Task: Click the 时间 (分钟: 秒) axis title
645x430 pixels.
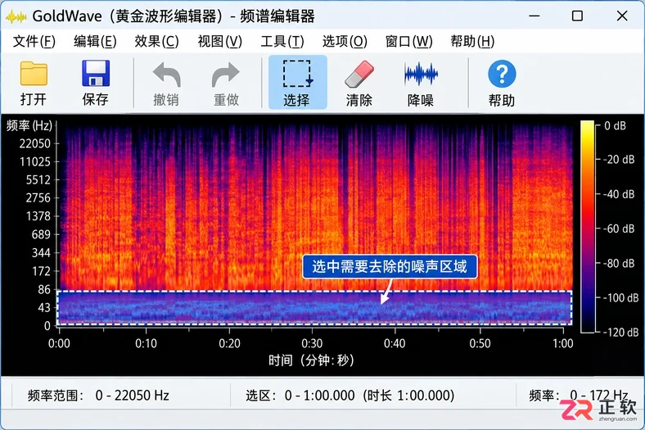Action: coord(311,360)
